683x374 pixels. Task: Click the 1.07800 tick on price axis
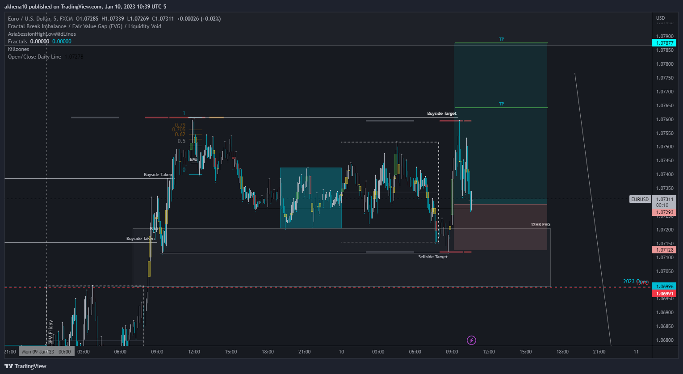point(665,64)
